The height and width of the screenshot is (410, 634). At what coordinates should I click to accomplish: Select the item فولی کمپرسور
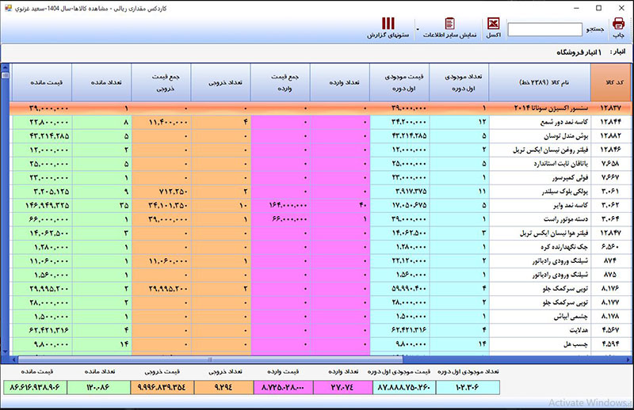pos(571,177)
